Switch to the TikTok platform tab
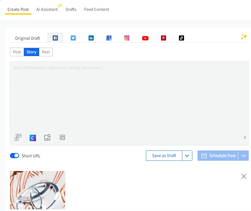 click(x=181, y=38)
